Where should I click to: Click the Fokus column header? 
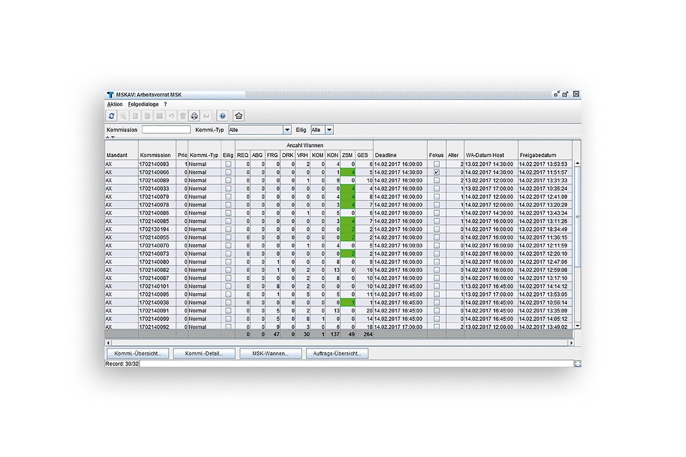pyautogui.click(x=437, y=150)
